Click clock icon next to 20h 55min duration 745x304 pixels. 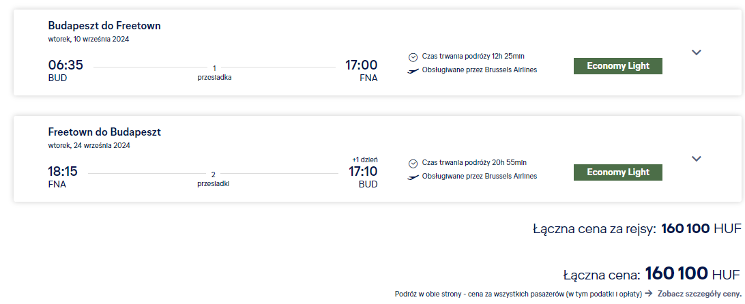(x=413, y=164)
